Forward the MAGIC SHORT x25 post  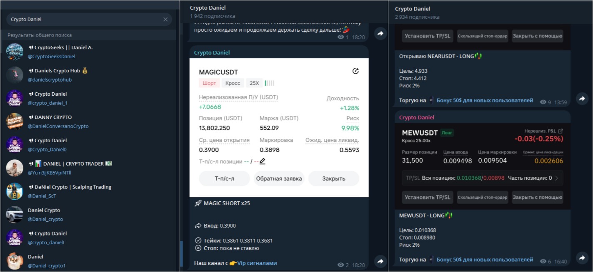click(380, 261)
